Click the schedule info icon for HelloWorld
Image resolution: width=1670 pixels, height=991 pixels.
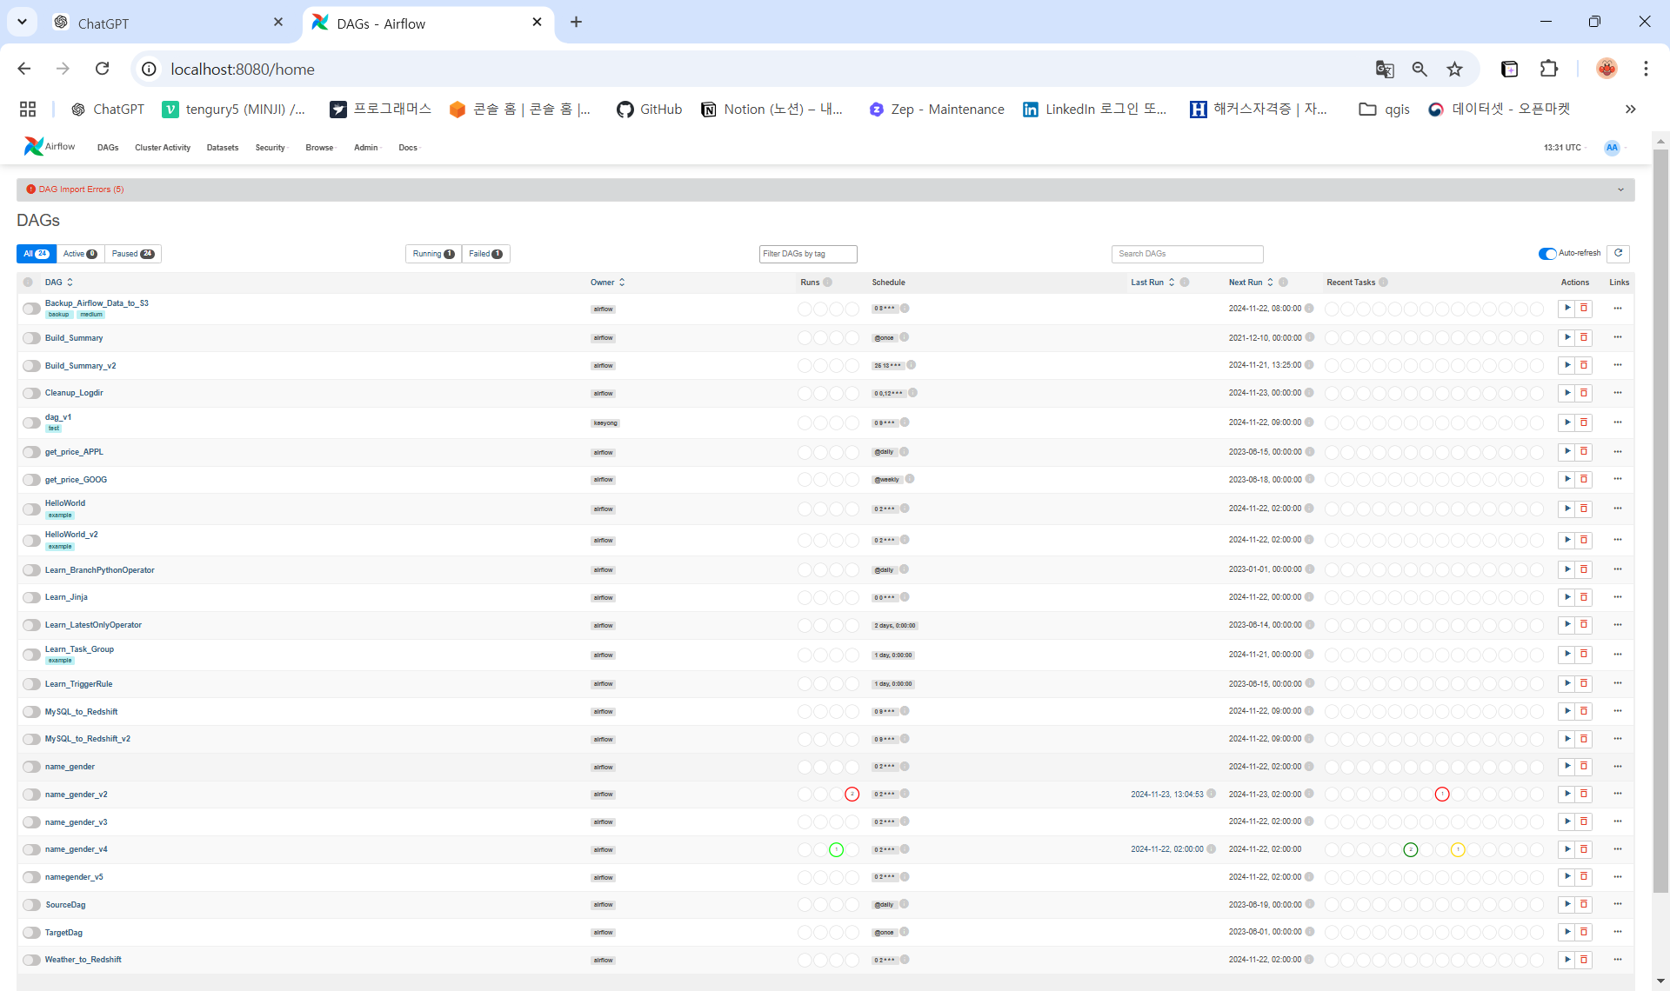(x=905, y=509)
